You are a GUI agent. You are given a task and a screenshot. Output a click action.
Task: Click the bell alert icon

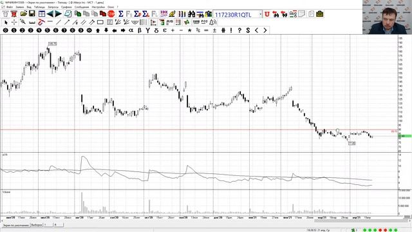pos(212,23)
